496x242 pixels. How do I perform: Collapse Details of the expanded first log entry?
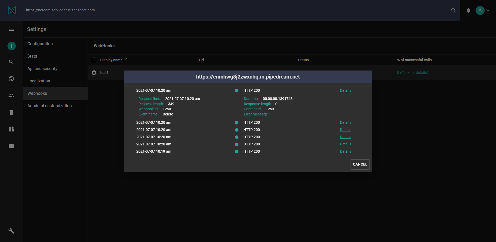tap(345, 90)
